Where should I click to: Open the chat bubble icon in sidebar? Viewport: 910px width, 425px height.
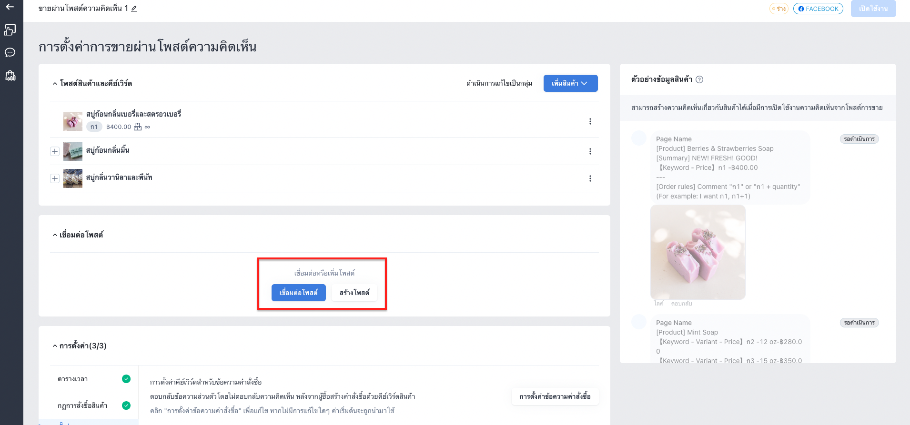pos(10,52)
